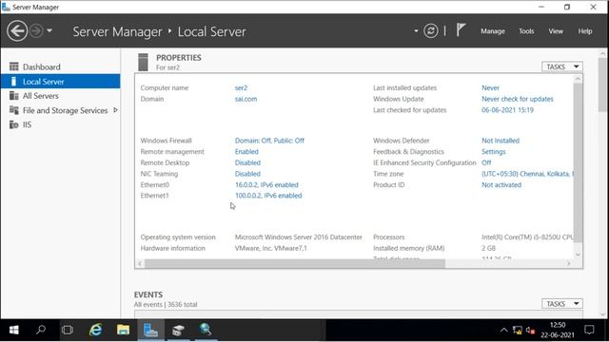
Task: Refresh Server Manager with the refresh icon
Action: pyautogui.click(x=430, y=30)
